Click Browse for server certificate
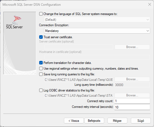 point(132,47)
